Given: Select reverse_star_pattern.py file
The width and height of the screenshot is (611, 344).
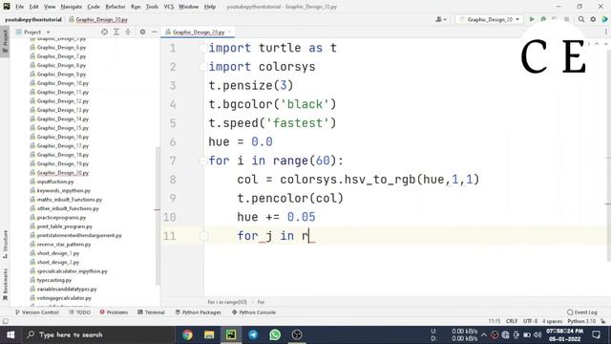Looking at the screenshot, I should 60,245.
